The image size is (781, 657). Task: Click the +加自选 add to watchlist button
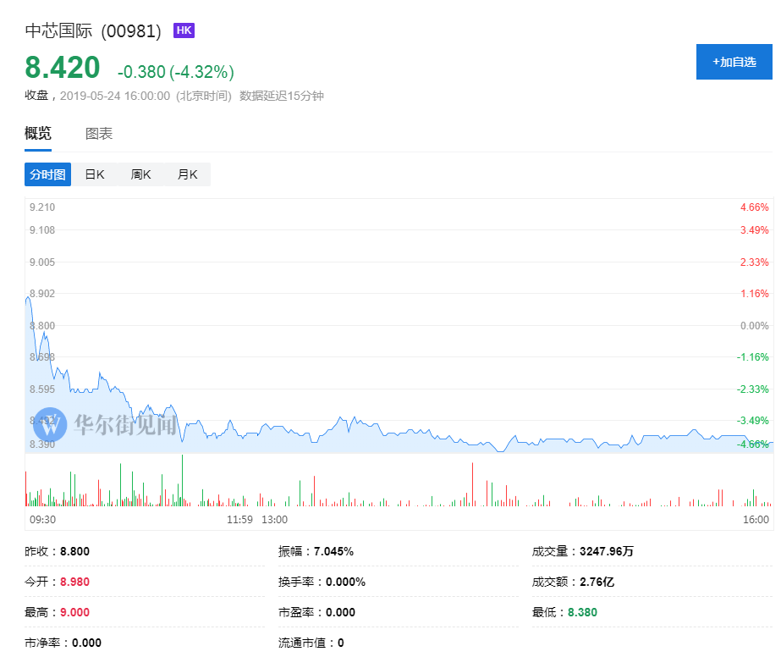pos(734,62)
